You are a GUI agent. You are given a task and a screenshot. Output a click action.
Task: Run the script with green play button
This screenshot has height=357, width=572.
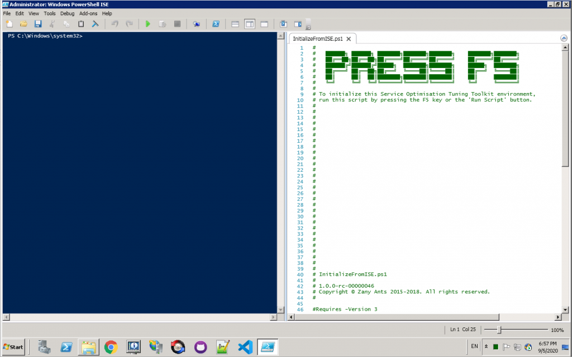(x=147, y=24)
